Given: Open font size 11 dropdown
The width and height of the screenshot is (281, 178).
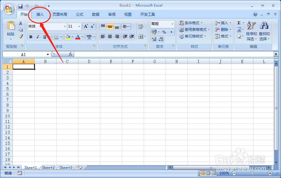Looking at the screenshot, I should pyautogui.click(x=79, y=26).
